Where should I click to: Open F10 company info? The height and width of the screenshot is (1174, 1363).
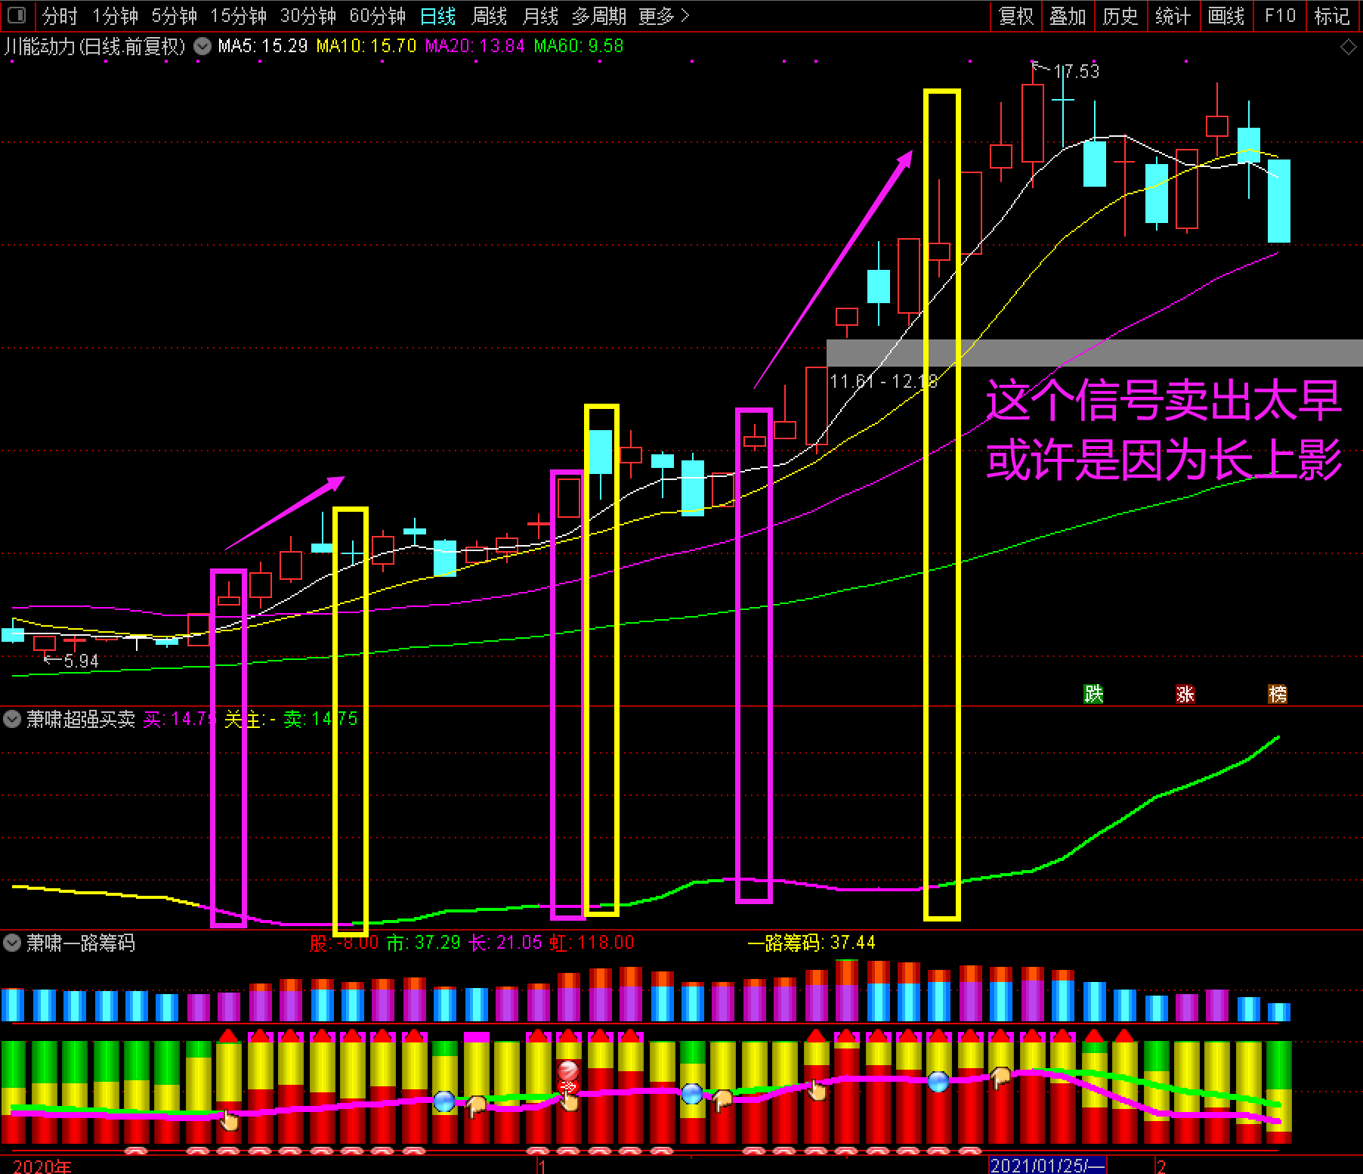(x=1280, y=16)
